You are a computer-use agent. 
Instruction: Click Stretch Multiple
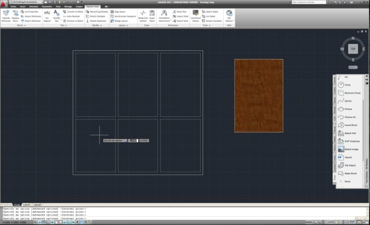96,16
